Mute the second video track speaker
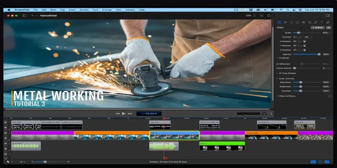Screen dimensions: 337x168 (5, 138)
